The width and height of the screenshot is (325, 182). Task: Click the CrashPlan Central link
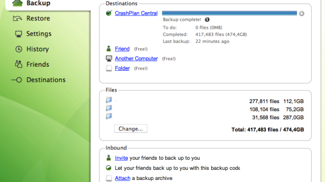pyautogui.click(x=136, y=13)
